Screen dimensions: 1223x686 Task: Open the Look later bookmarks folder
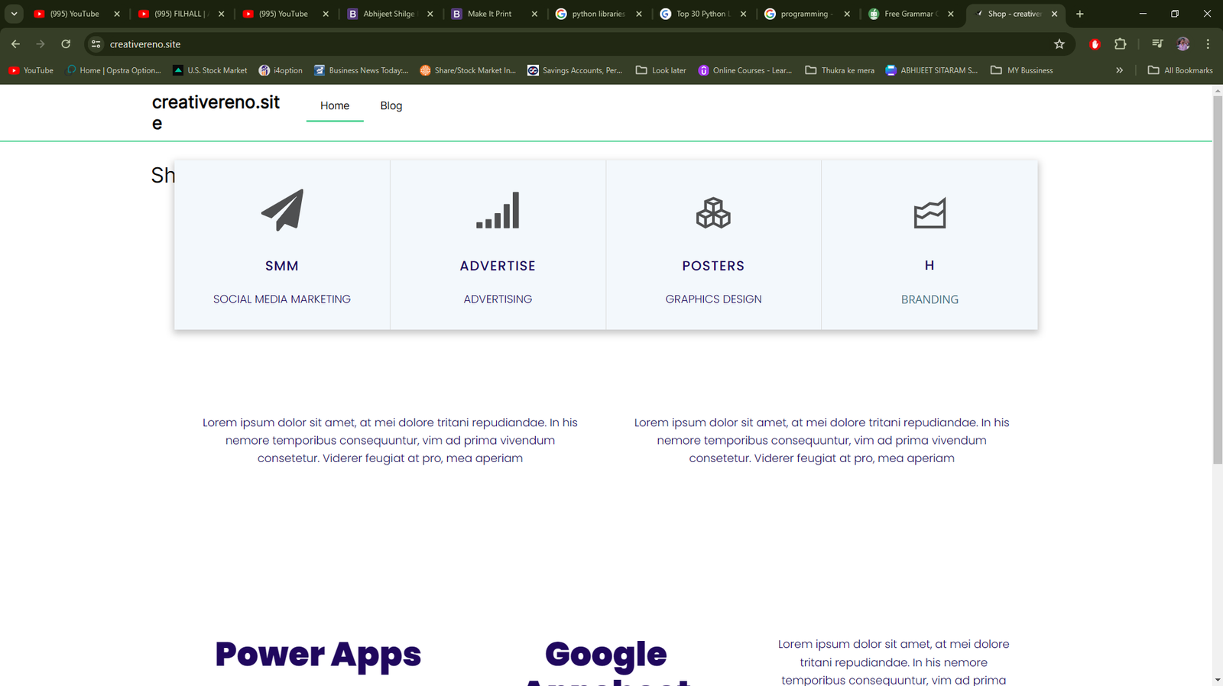pyautogui.click(x=661, y=70)
